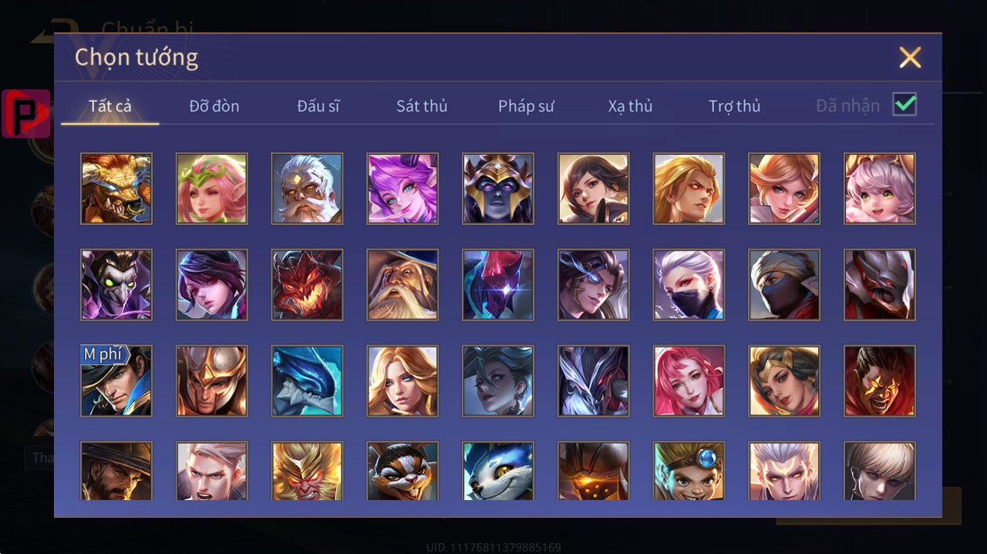
Task: Pick the blue shark-like hero portrait
Action: click(x=307, y=381)
